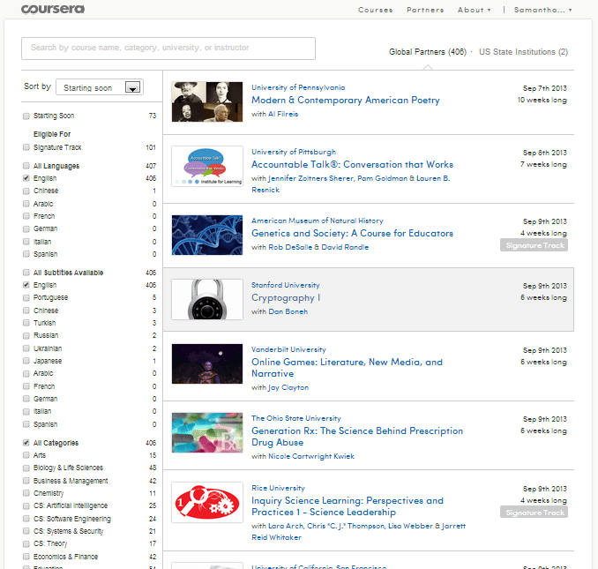Open the Online Games course thumbnail
This screenshot has height=569, width=598.
pos(207,363)
